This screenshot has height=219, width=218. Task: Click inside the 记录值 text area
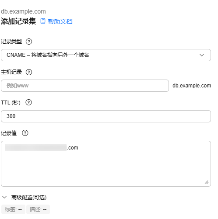106,163
